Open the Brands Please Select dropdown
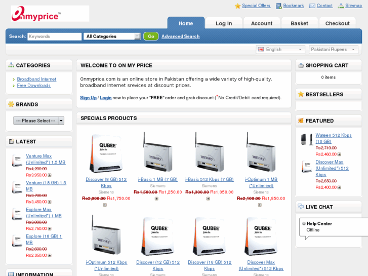The height and width of the screenshot is (276, 368). pyautogui.click(x=39, y=121)
